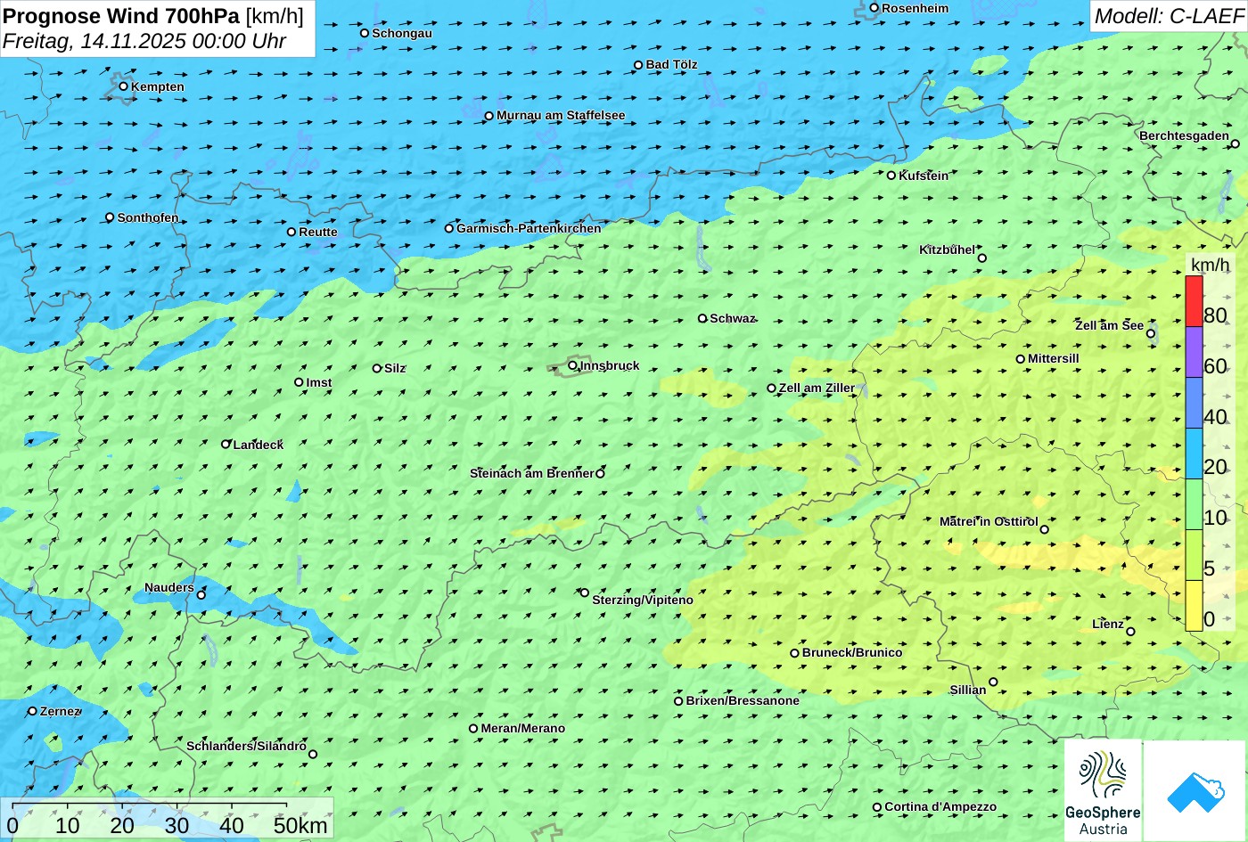Viewport: 1248px width, 842px height.
Task: Click the Kitzbühel marker circle
Action: [982, 258]
